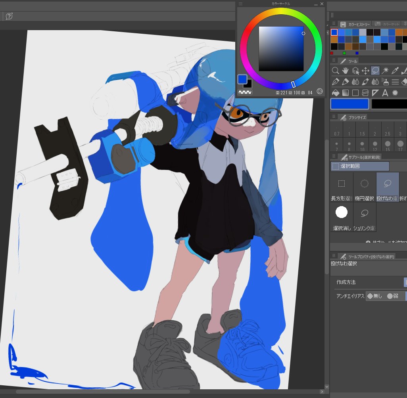
Task: Select the Pen nib tool
Action: pyautogui.click(x=335, y=82)
